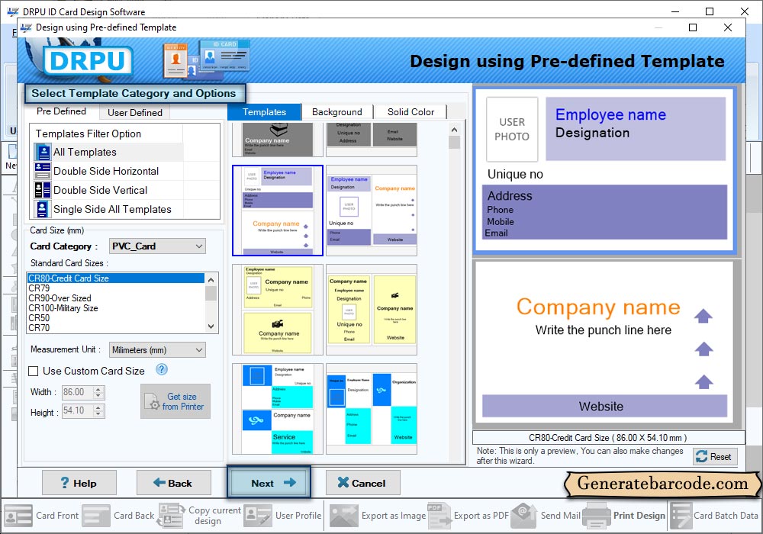Open the Measurement Unit dropdown
Screen dimensions: 763x534
click(157, 349)
